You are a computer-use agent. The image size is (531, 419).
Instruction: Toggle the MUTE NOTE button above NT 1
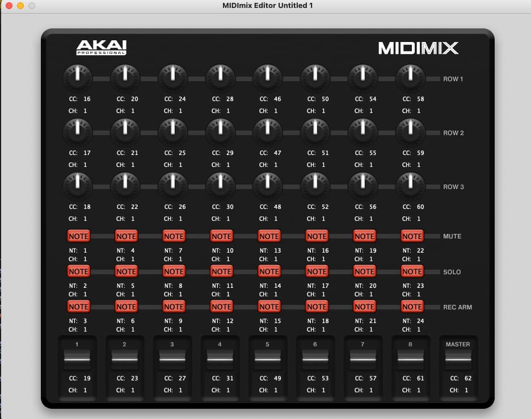point(78,236)
